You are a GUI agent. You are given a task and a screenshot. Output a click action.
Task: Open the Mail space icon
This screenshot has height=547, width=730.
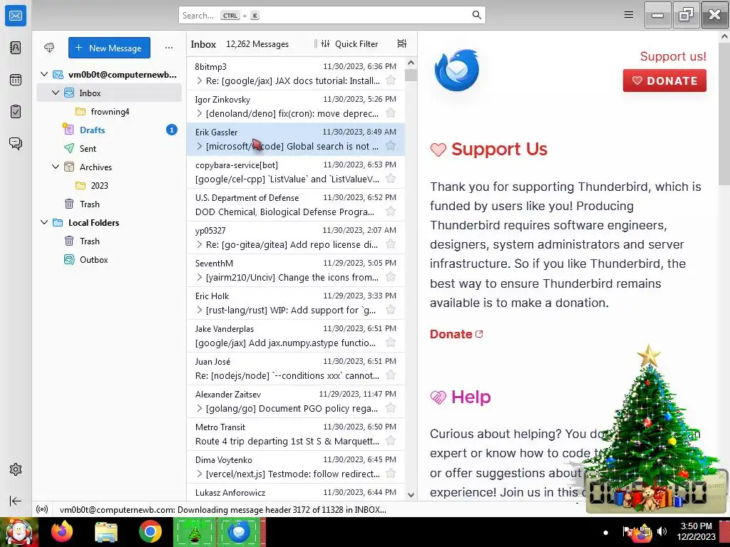point(16,16)
